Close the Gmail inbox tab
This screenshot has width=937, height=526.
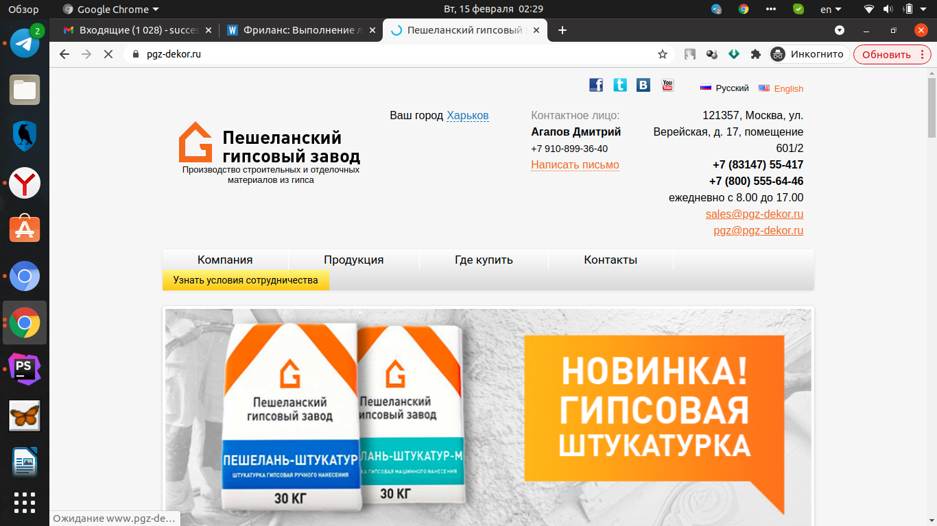[x=209, y=30]
